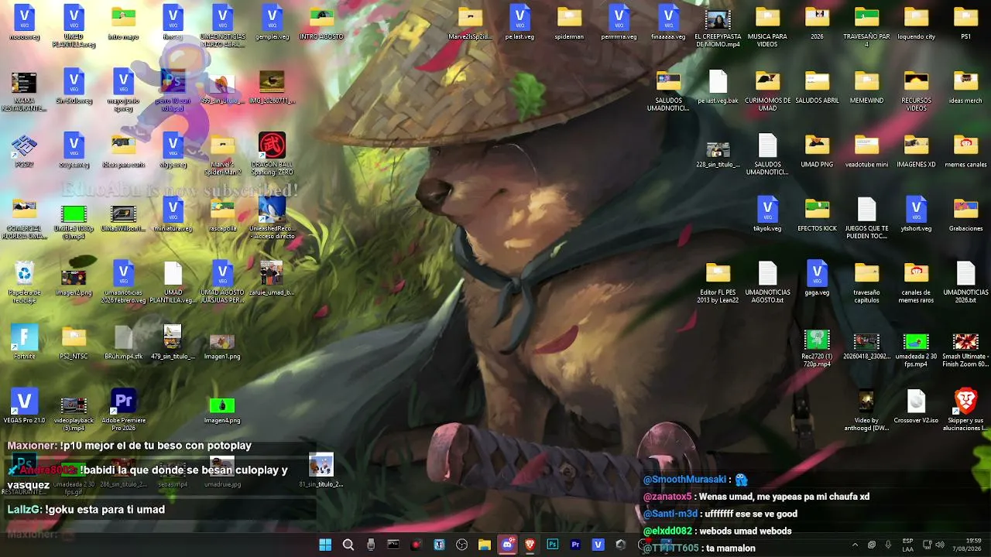Select the UnleashedReco Sonic shortcut

(x=272, y=217)
